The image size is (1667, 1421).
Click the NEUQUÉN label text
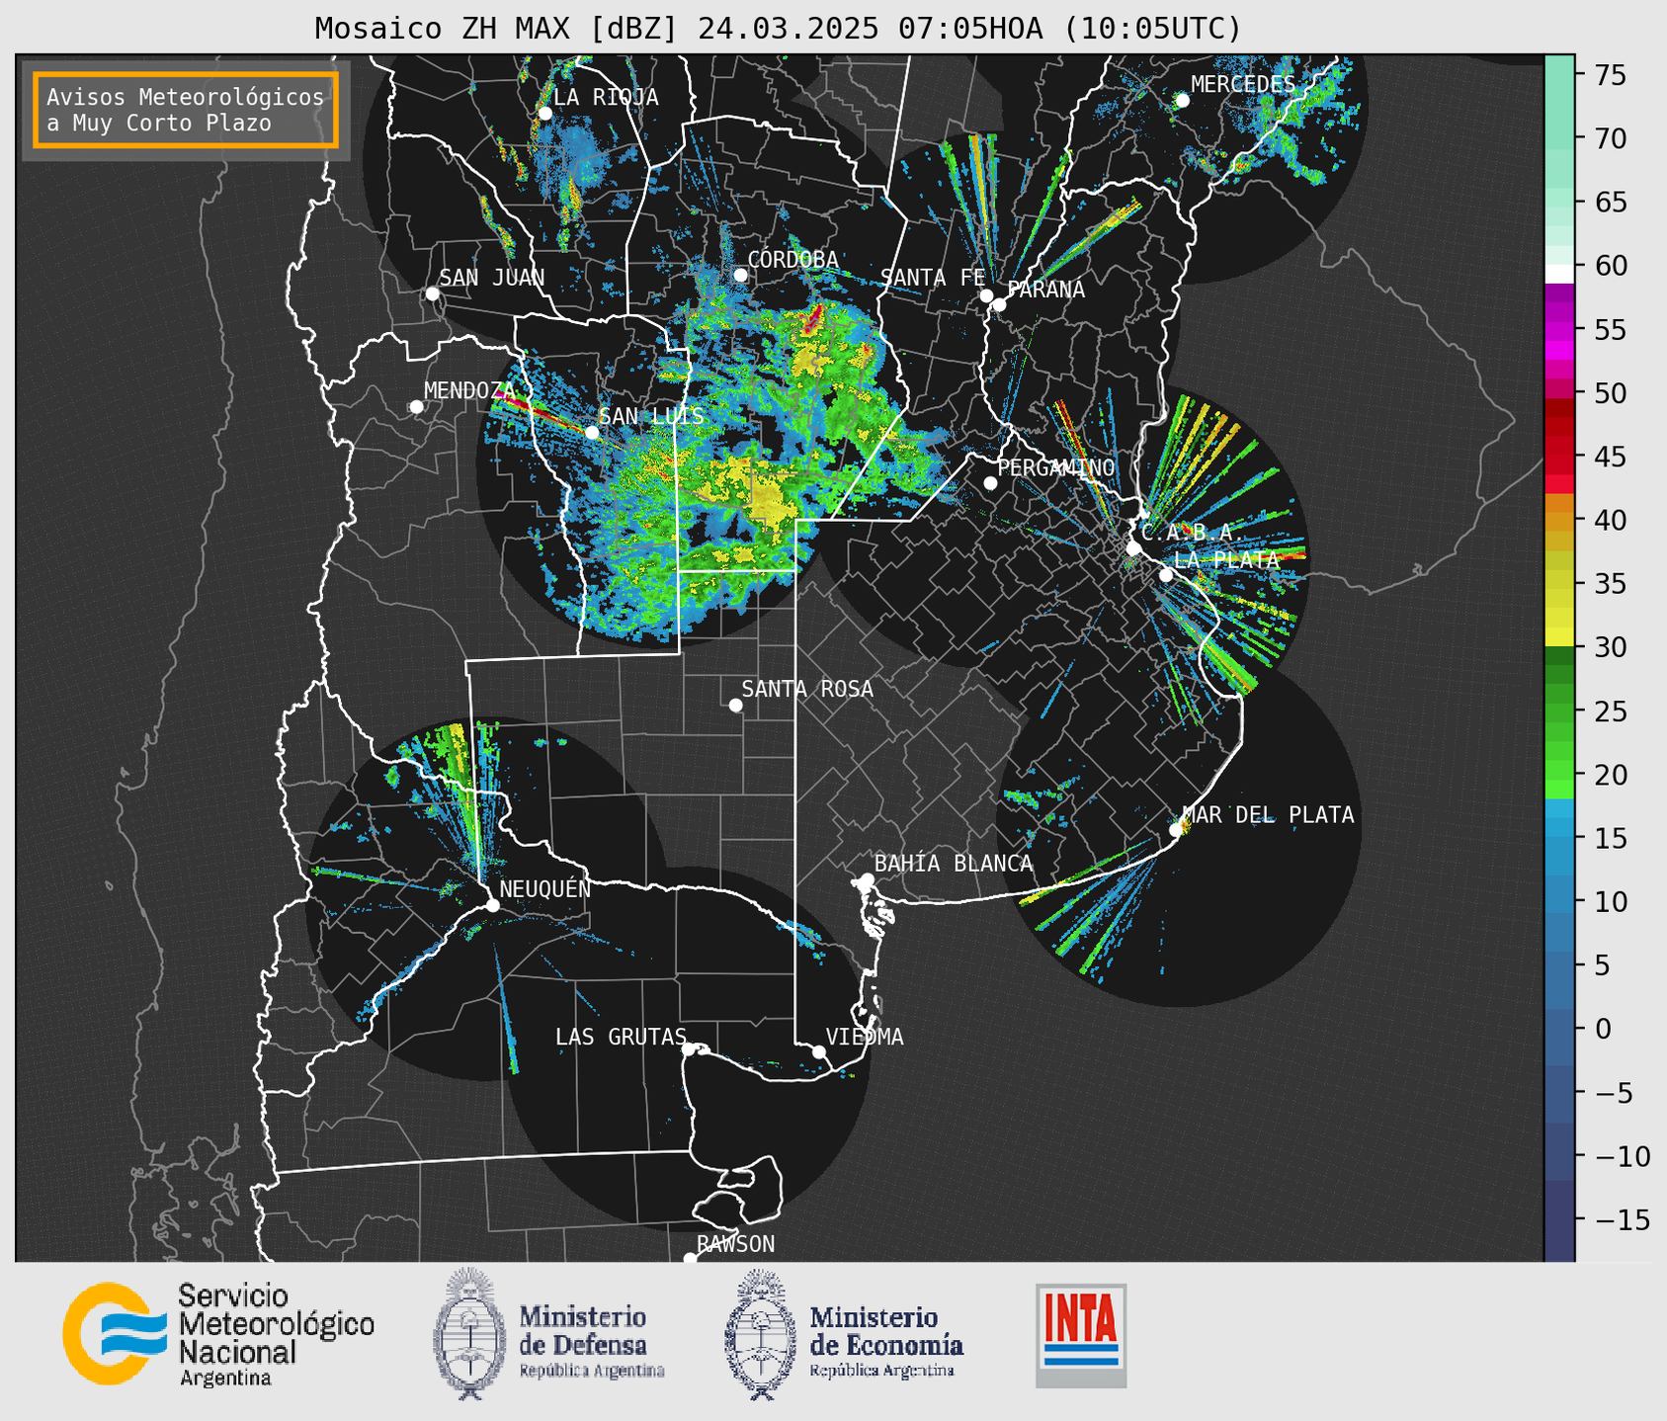point(545,888)
